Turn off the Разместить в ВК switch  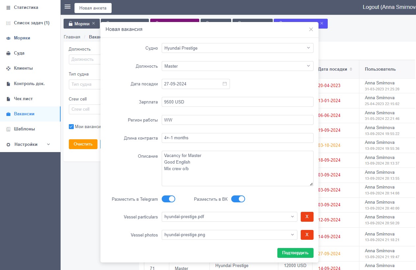point(238,199)
